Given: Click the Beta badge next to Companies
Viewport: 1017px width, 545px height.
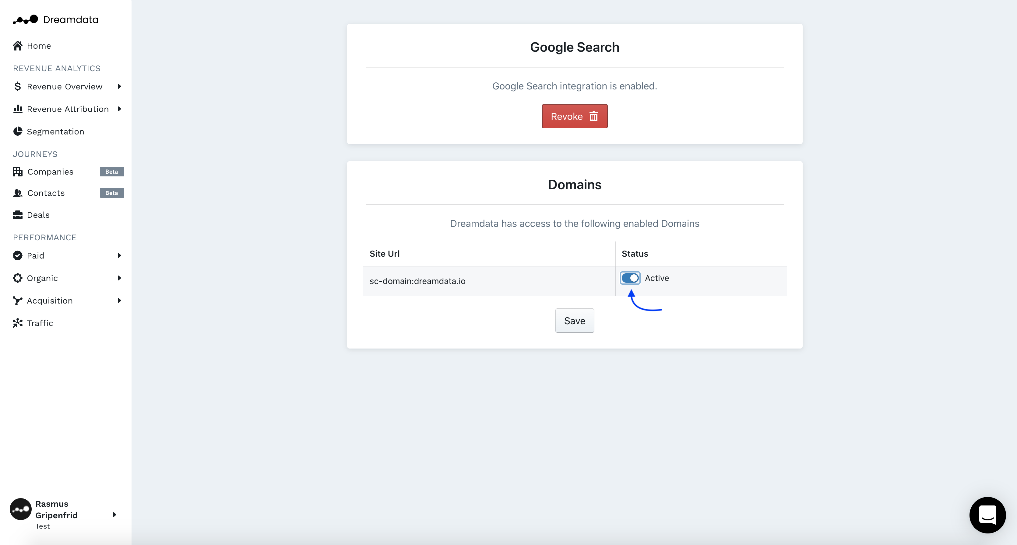Looking at the screenshot, I should (112, 172).
